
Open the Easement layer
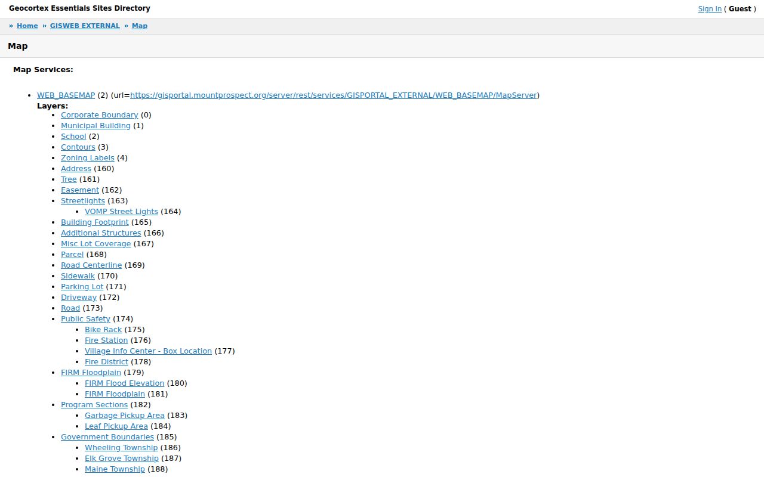click(x=80, y=190)
